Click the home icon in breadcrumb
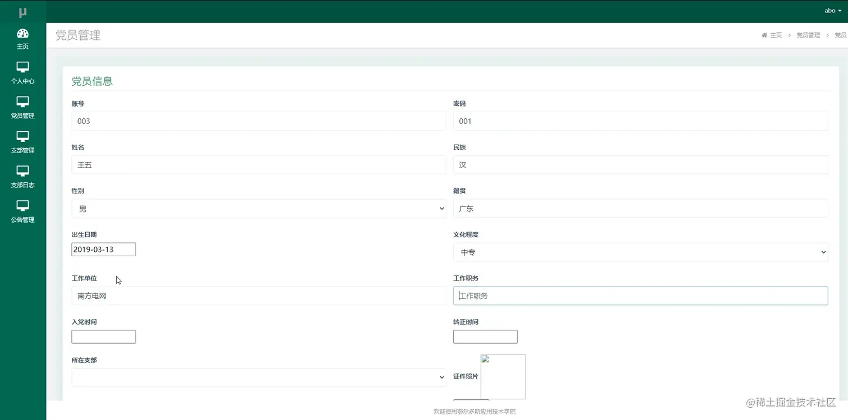848x420 pixels. pos(764,35)
